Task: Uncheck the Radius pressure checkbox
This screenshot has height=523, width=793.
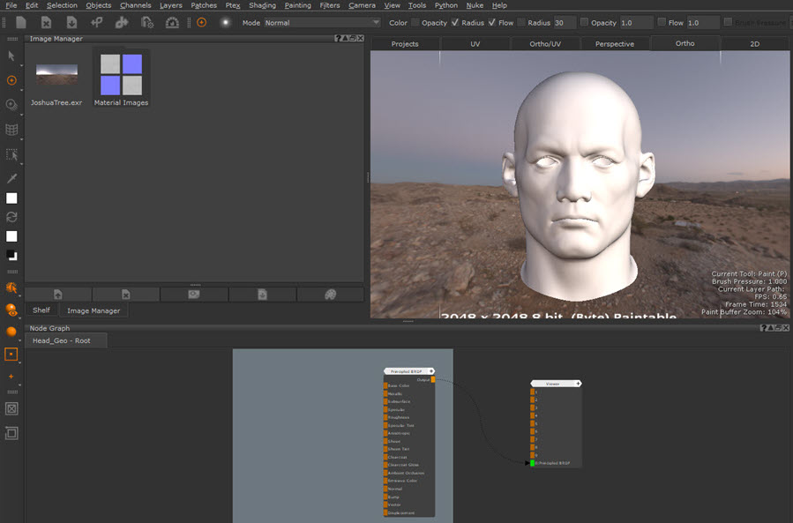Action: coord(455,22)
